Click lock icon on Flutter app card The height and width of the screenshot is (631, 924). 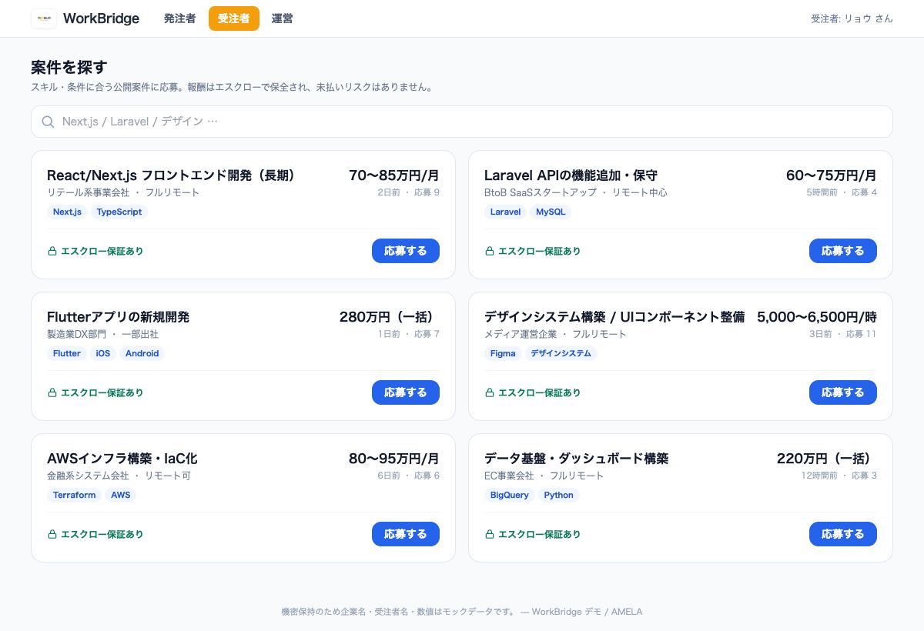(x=52, y=392)
